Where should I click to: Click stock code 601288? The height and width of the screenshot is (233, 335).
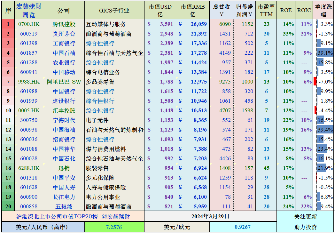point(29,62)
